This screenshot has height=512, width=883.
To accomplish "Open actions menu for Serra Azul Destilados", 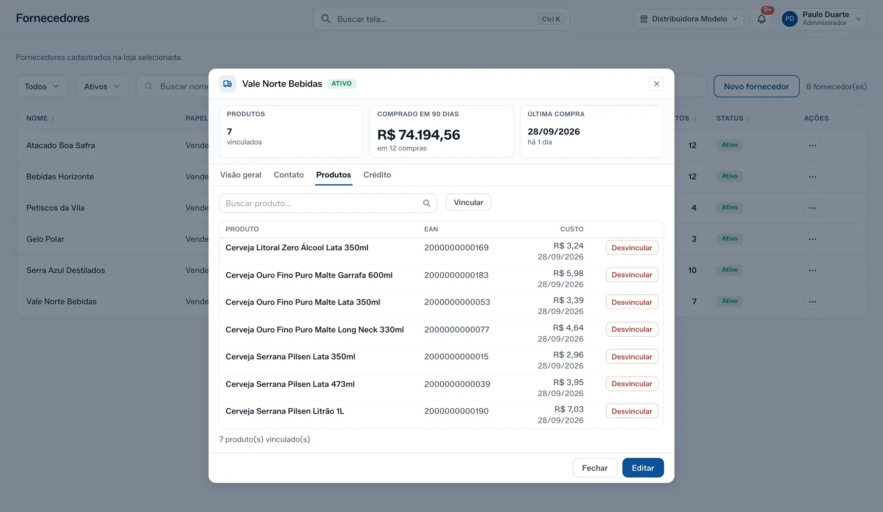I will click(812, 270).
